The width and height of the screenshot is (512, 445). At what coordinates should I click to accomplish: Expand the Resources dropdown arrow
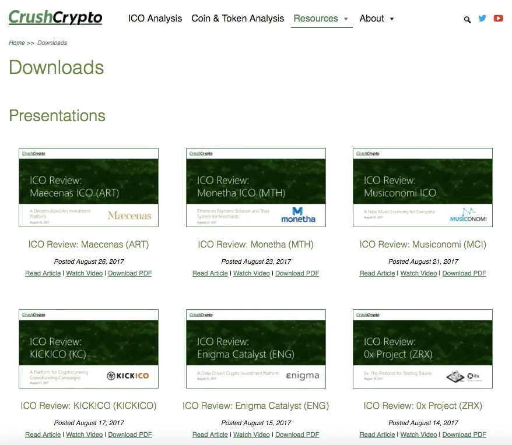346,19
